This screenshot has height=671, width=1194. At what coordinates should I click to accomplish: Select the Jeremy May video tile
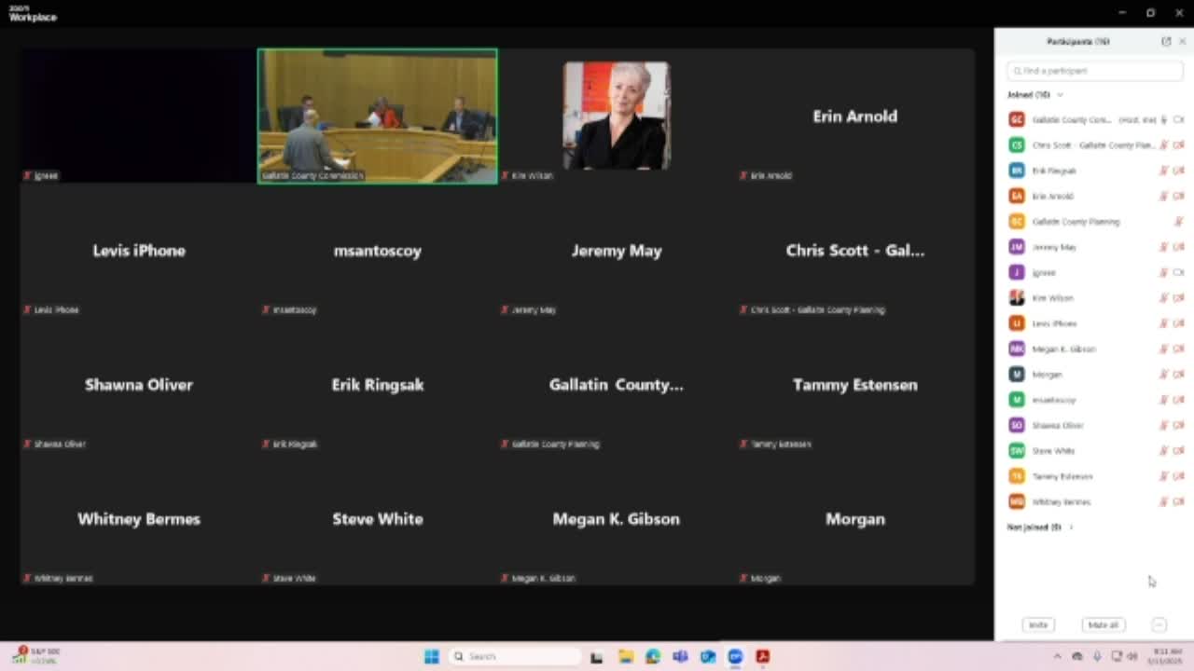[617, 251]
